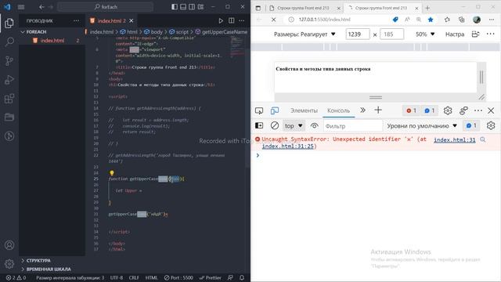Open the Edge settings and more menu
The image size is (501, 282).
point(492,20)
